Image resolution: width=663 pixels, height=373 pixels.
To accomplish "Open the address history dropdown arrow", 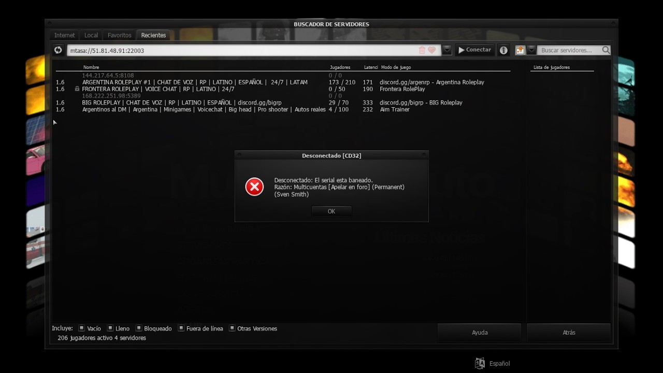I will pyautogui.click(x=447, y=50).
